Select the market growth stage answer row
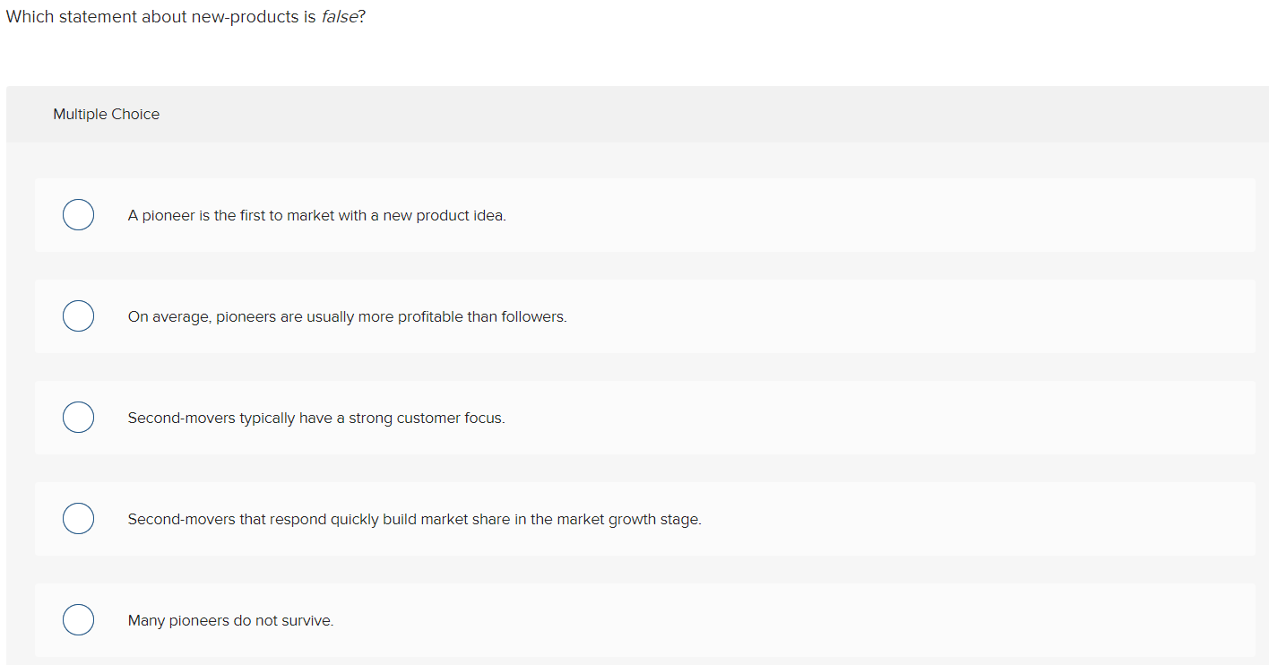This screenshot has width=1269, height=665. (414, 519)
